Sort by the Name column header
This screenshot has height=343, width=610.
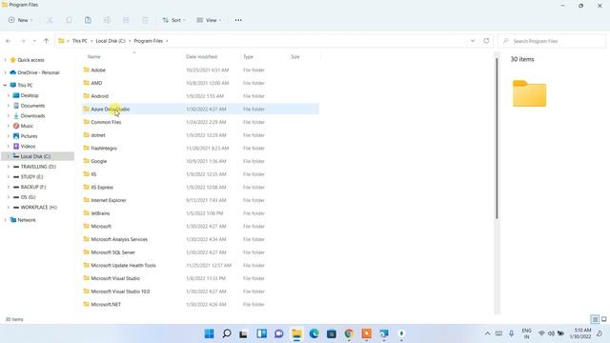pyautogui.click(x=93, y=57)
